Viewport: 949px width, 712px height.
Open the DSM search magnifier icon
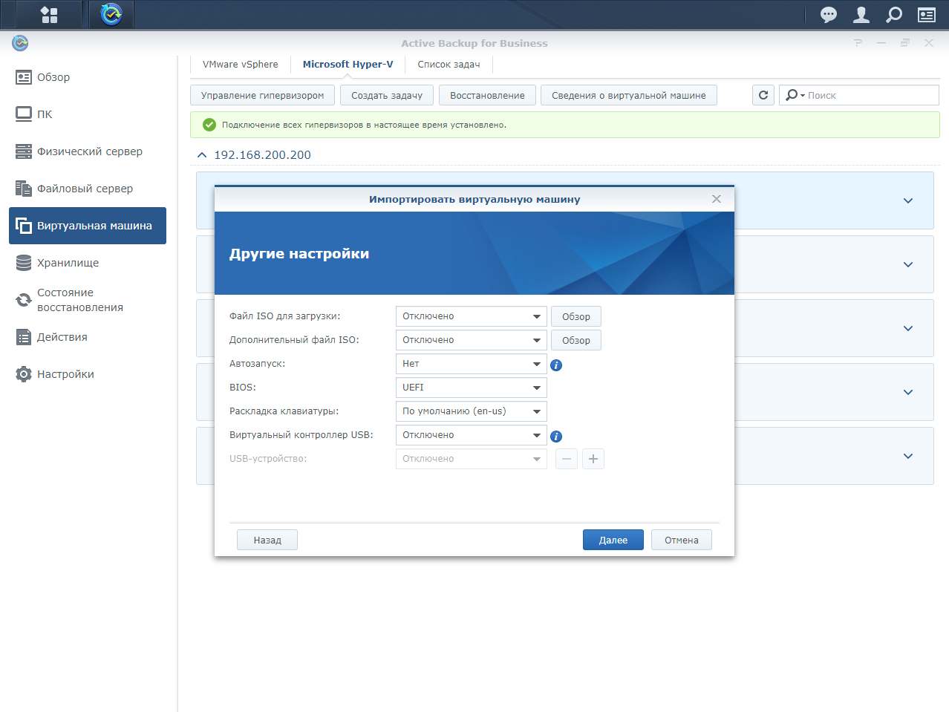[894, 15]
